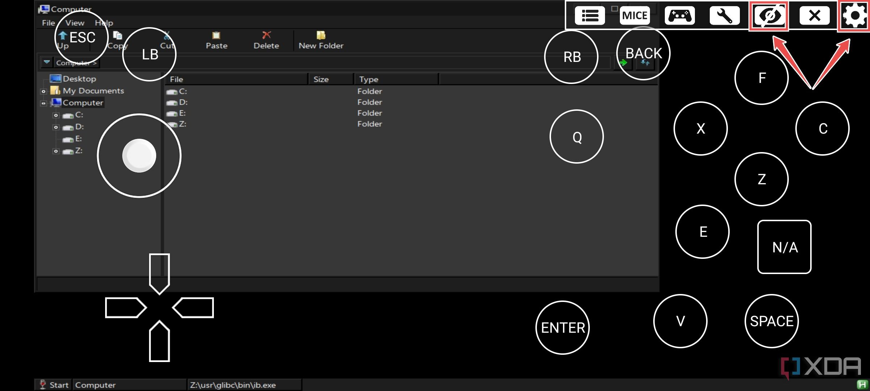Sort by the File column header

point(236,79)
